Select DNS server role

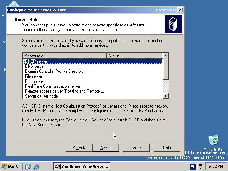[93, 66]
